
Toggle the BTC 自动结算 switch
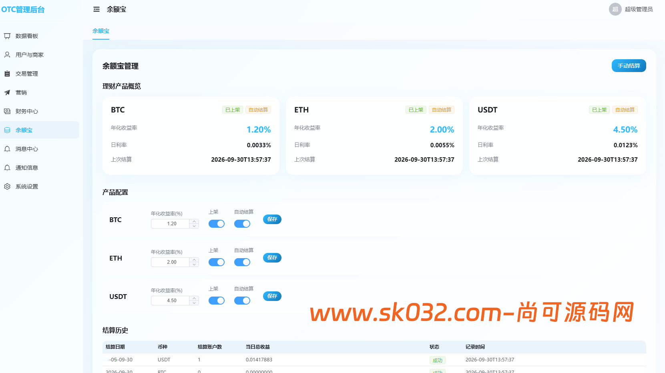242,224
